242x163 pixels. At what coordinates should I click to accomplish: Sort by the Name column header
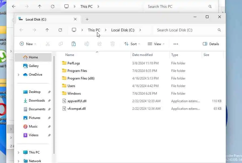click(x=70, y=55)
